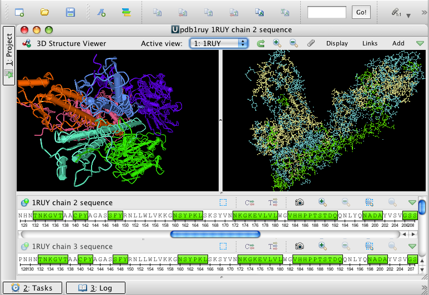This screenshot has height=295, width=429.
Task: Click the horizontal sequence scrollbar thumb
Action: point(215,235)
